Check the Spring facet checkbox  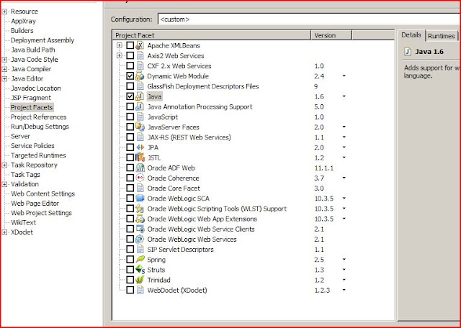tap(130, 260)
